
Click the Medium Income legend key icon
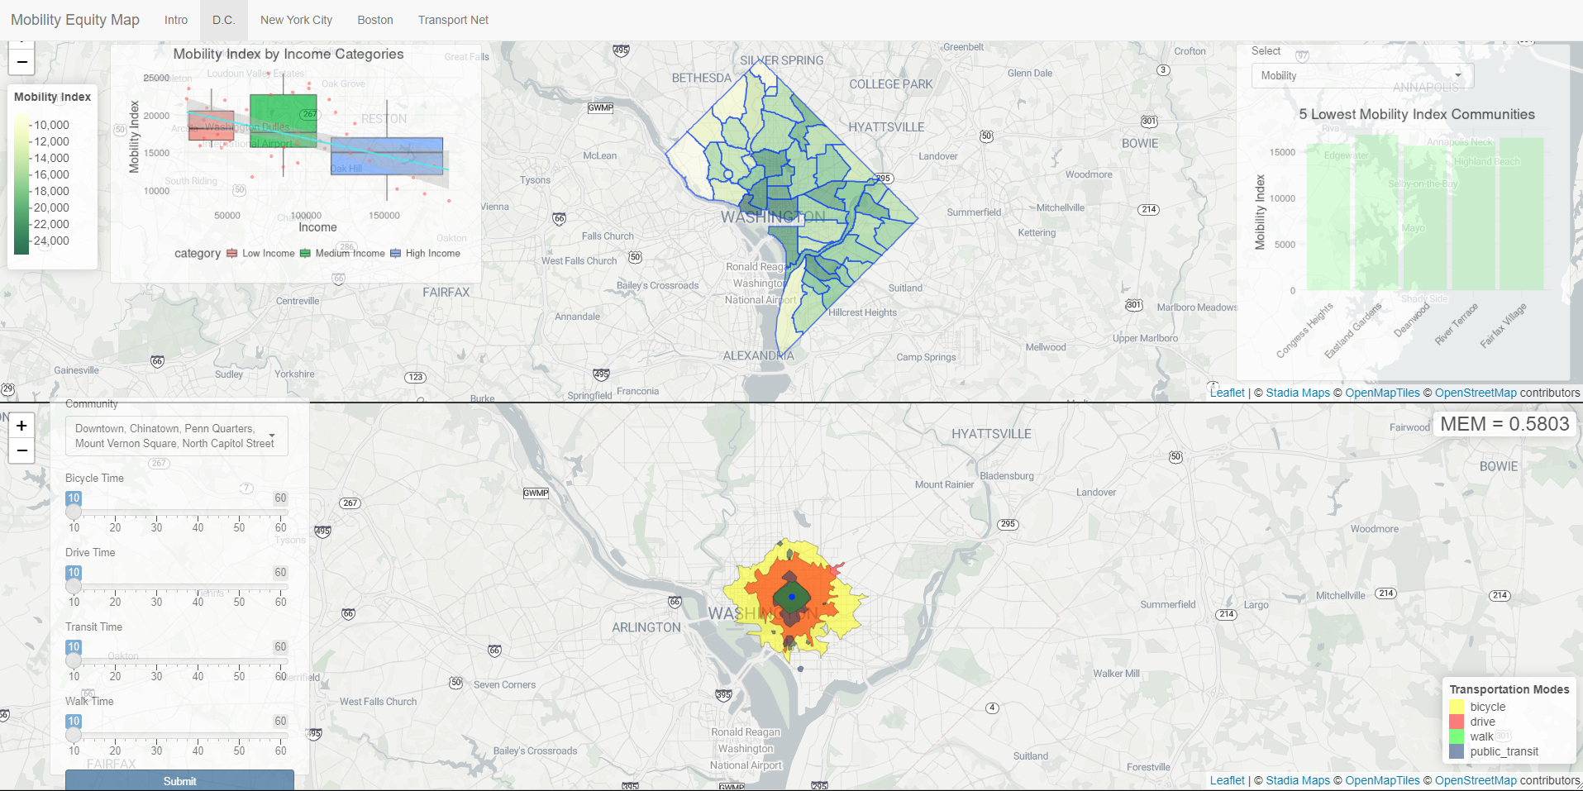click(x=305, y=254)
